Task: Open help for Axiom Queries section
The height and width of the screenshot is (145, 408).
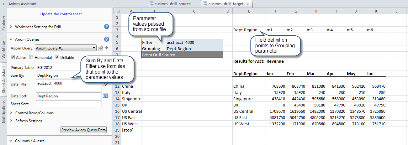Action: tap(107, 39)
